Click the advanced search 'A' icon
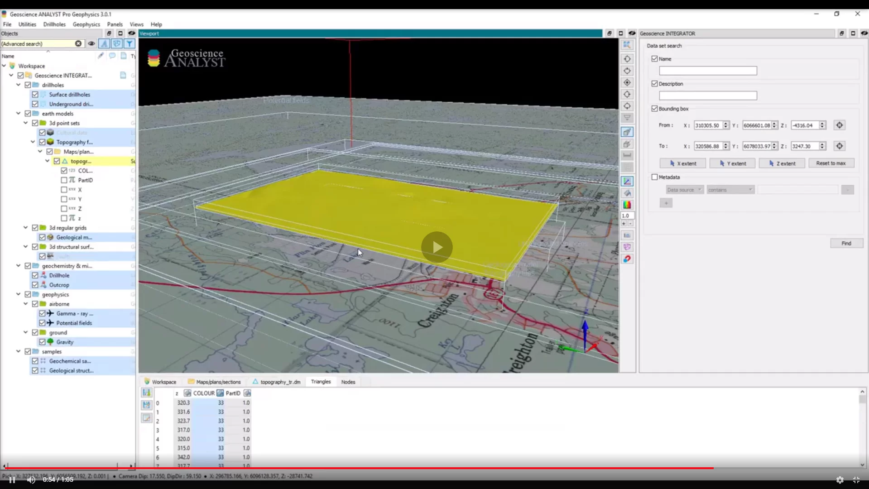The height and width of the screenshot is (489, 869). [x=104, y=43]
